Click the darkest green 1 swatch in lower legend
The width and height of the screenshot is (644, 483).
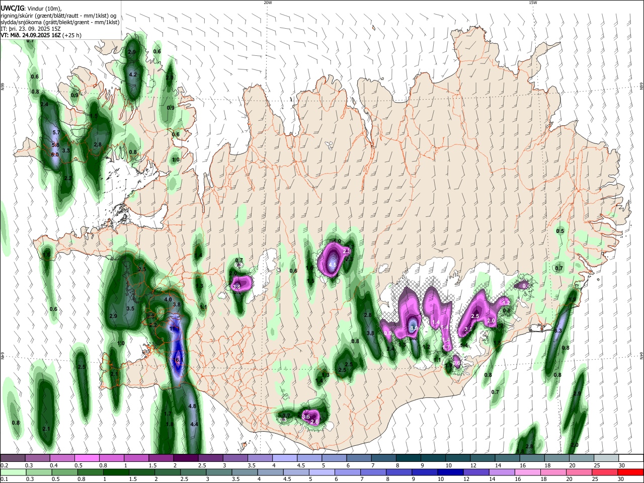pyautogui.click(x=116, y=472)
